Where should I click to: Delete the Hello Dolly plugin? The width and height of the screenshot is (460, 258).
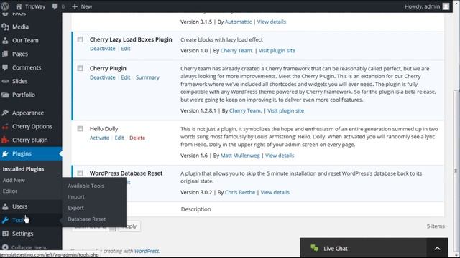(x=137, y=138)
